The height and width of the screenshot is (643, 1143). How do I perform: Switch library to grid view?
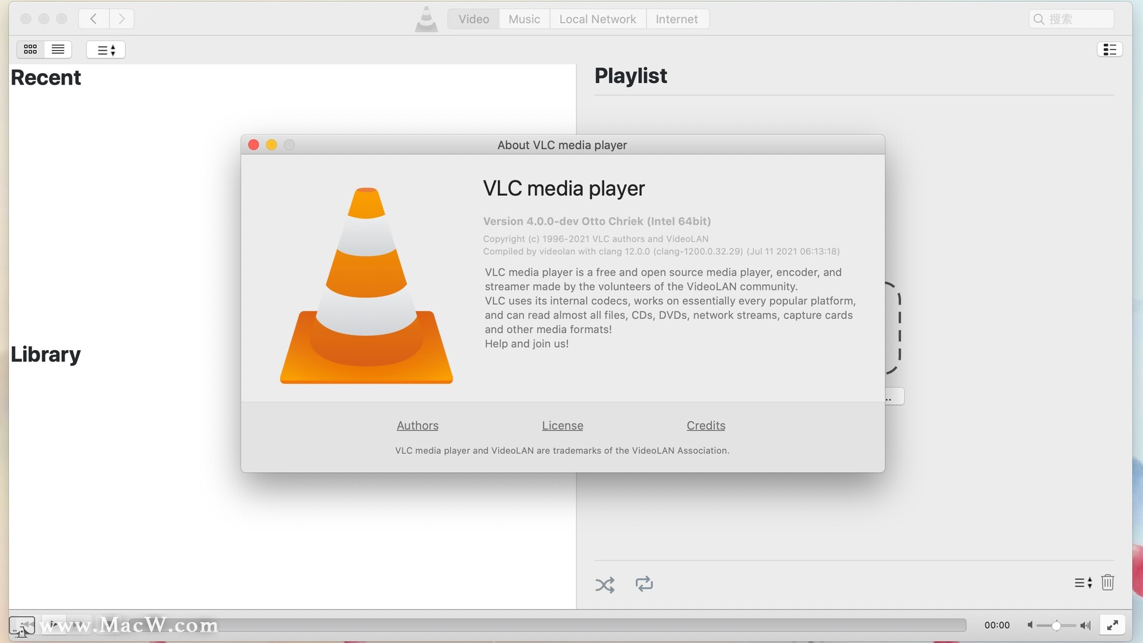click(x=30, y=49)
